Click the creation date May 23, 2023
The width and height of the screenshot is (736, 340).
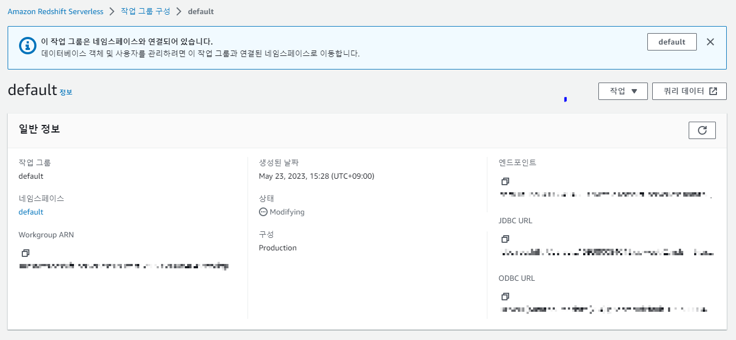tap(317, 176)
